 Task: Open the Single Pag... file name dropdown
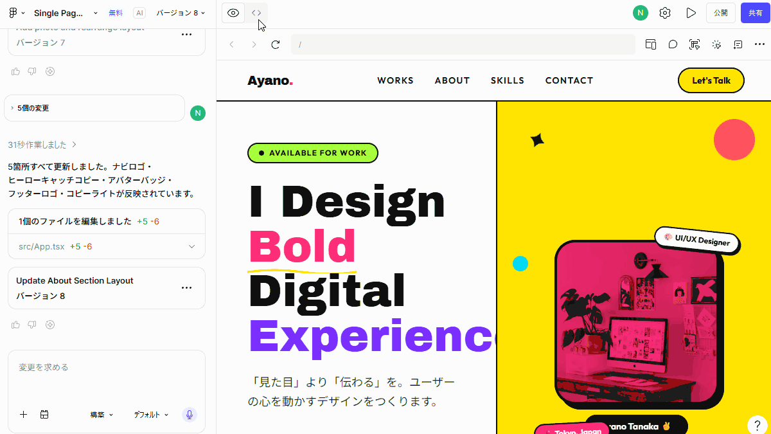point(66,13)
